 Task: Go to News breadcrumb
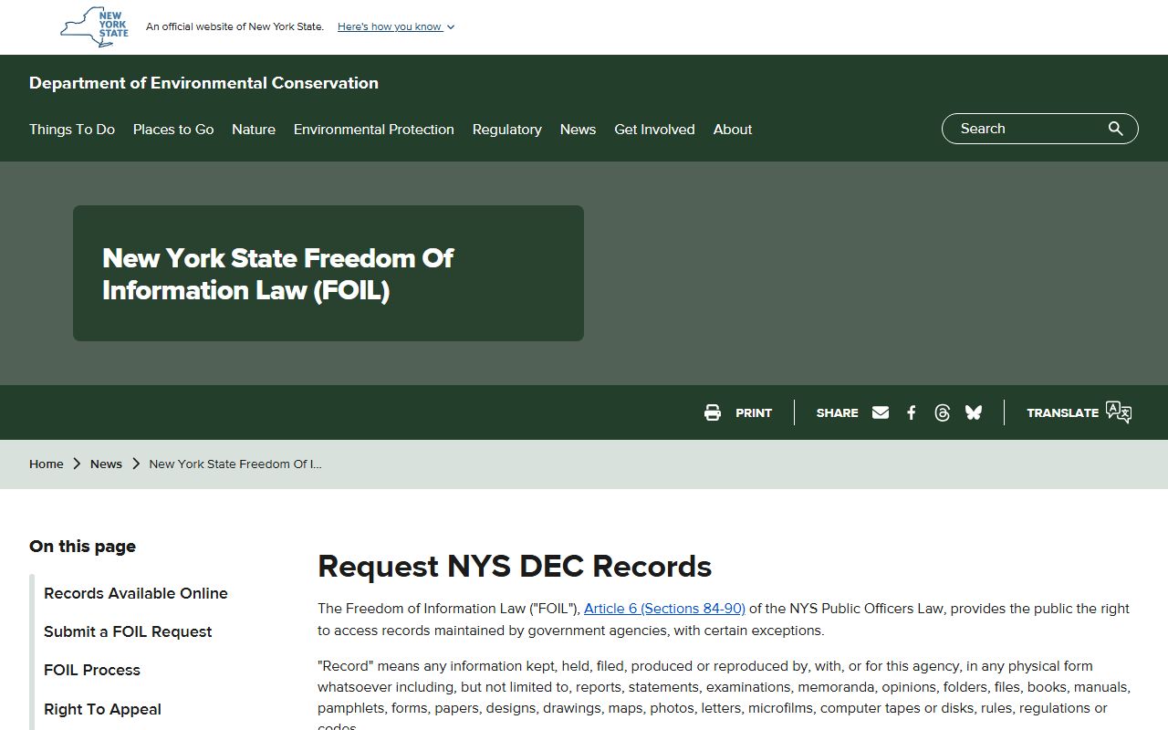[x=106, y=464]
